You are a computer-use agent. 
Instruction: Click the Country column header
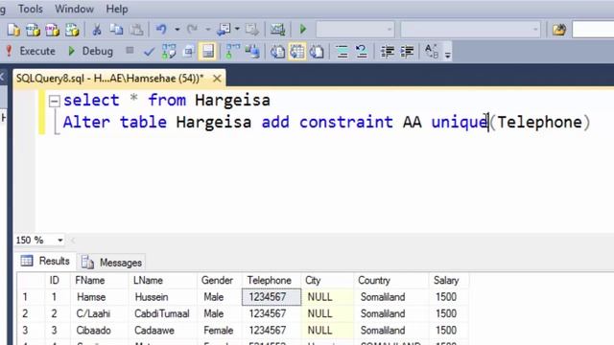point(390,281)
